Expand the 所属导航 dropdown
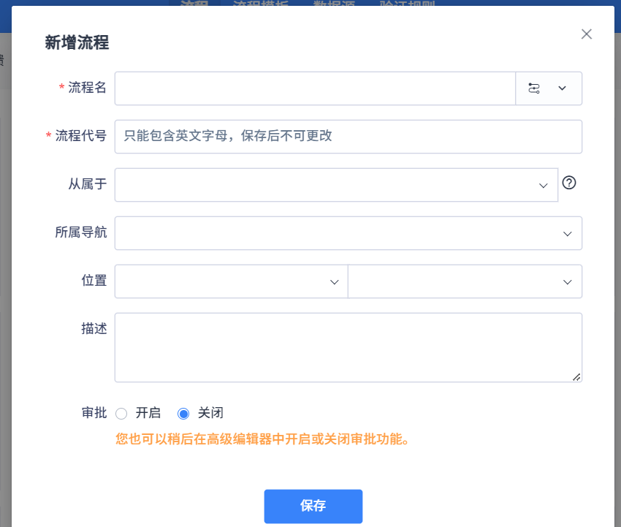Viewport: 621px width, 527px height. pos(348,233)
